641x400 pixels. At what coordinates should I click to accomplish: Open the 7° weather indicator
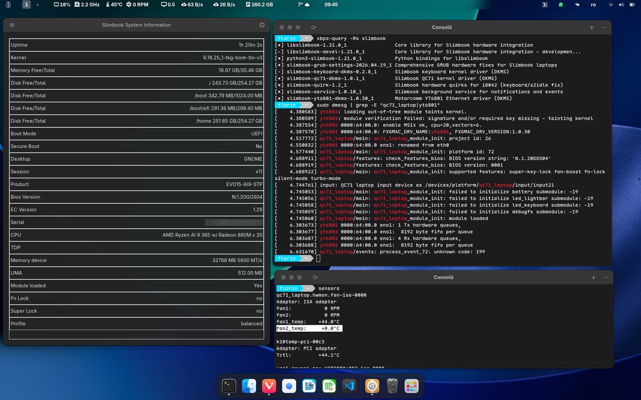click(303, 4)
